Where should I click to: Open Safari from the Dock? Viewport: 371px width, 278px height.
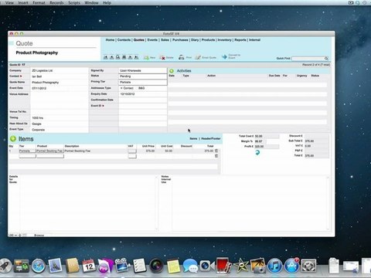point(39,266)
